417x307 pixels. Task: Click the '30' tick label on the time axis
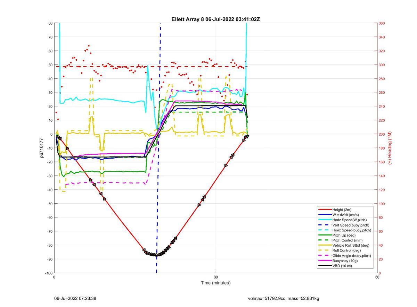(216, 277)
